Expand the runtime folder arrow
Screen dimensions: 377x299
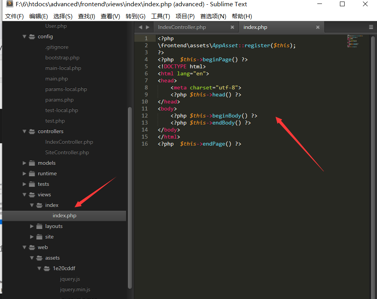click(x=24, y=173)
